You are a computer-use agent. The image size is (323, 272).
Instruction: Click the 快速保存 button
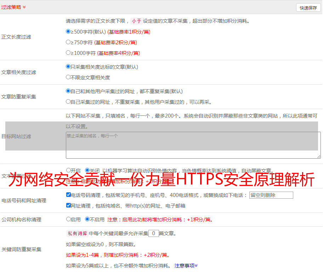[x=308, y=8]
